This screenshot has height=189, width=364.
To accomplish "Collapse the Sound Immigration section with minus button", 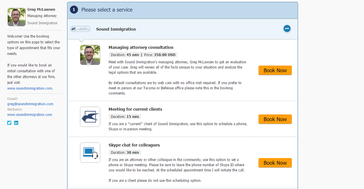I will point(287,29).
